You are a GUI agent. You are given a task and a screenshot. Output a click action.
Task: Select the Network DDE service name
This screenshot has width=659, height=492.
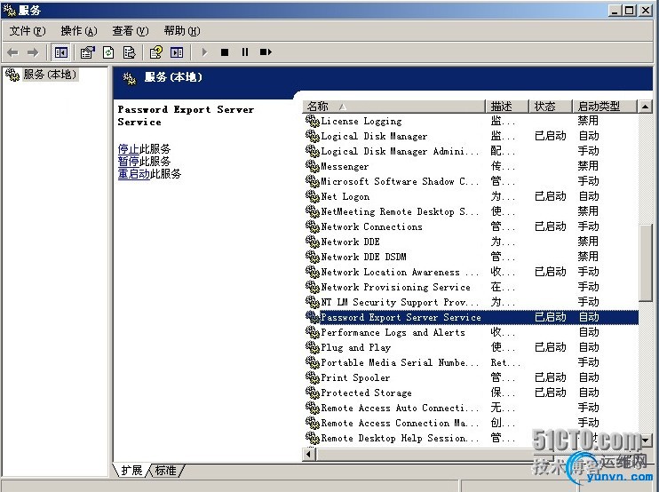(351, 242)
